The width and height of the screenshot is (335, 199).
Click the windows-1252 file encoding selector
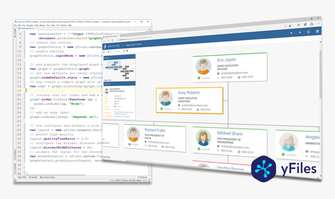pos(127,180)
